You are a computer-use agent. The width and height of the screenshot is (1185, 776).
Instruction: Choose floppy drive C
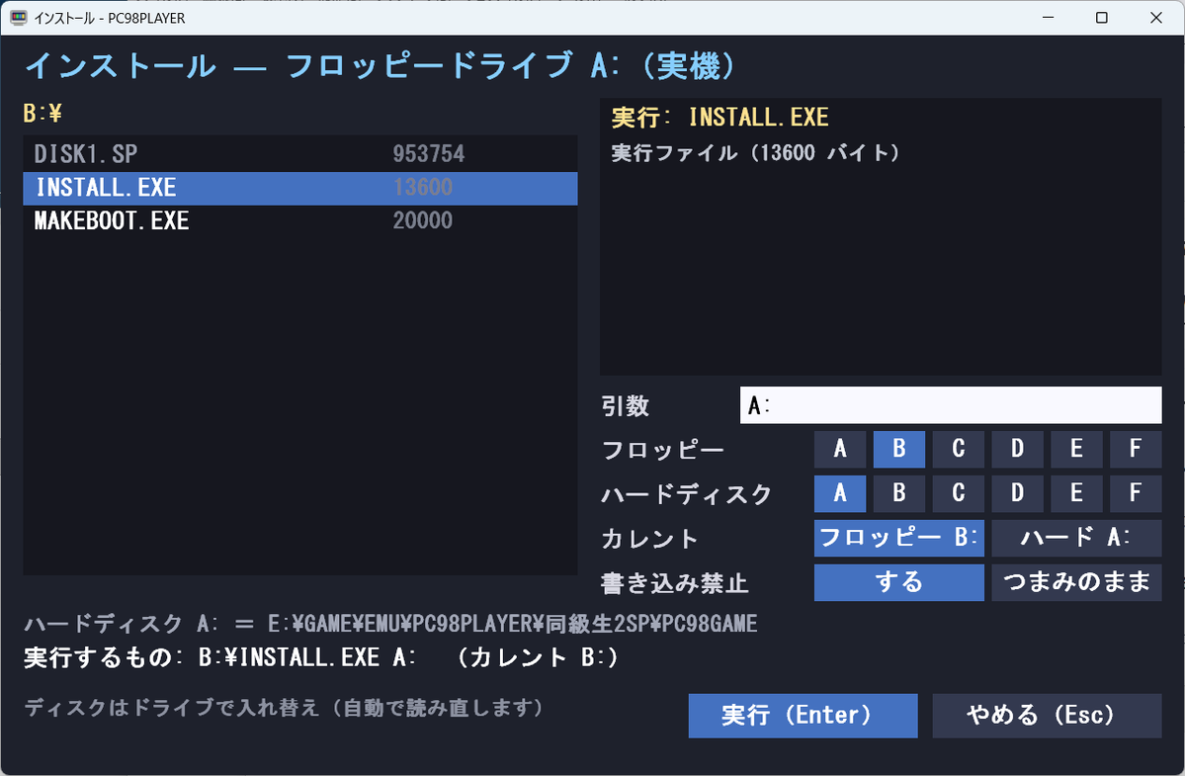coord(959,450)
